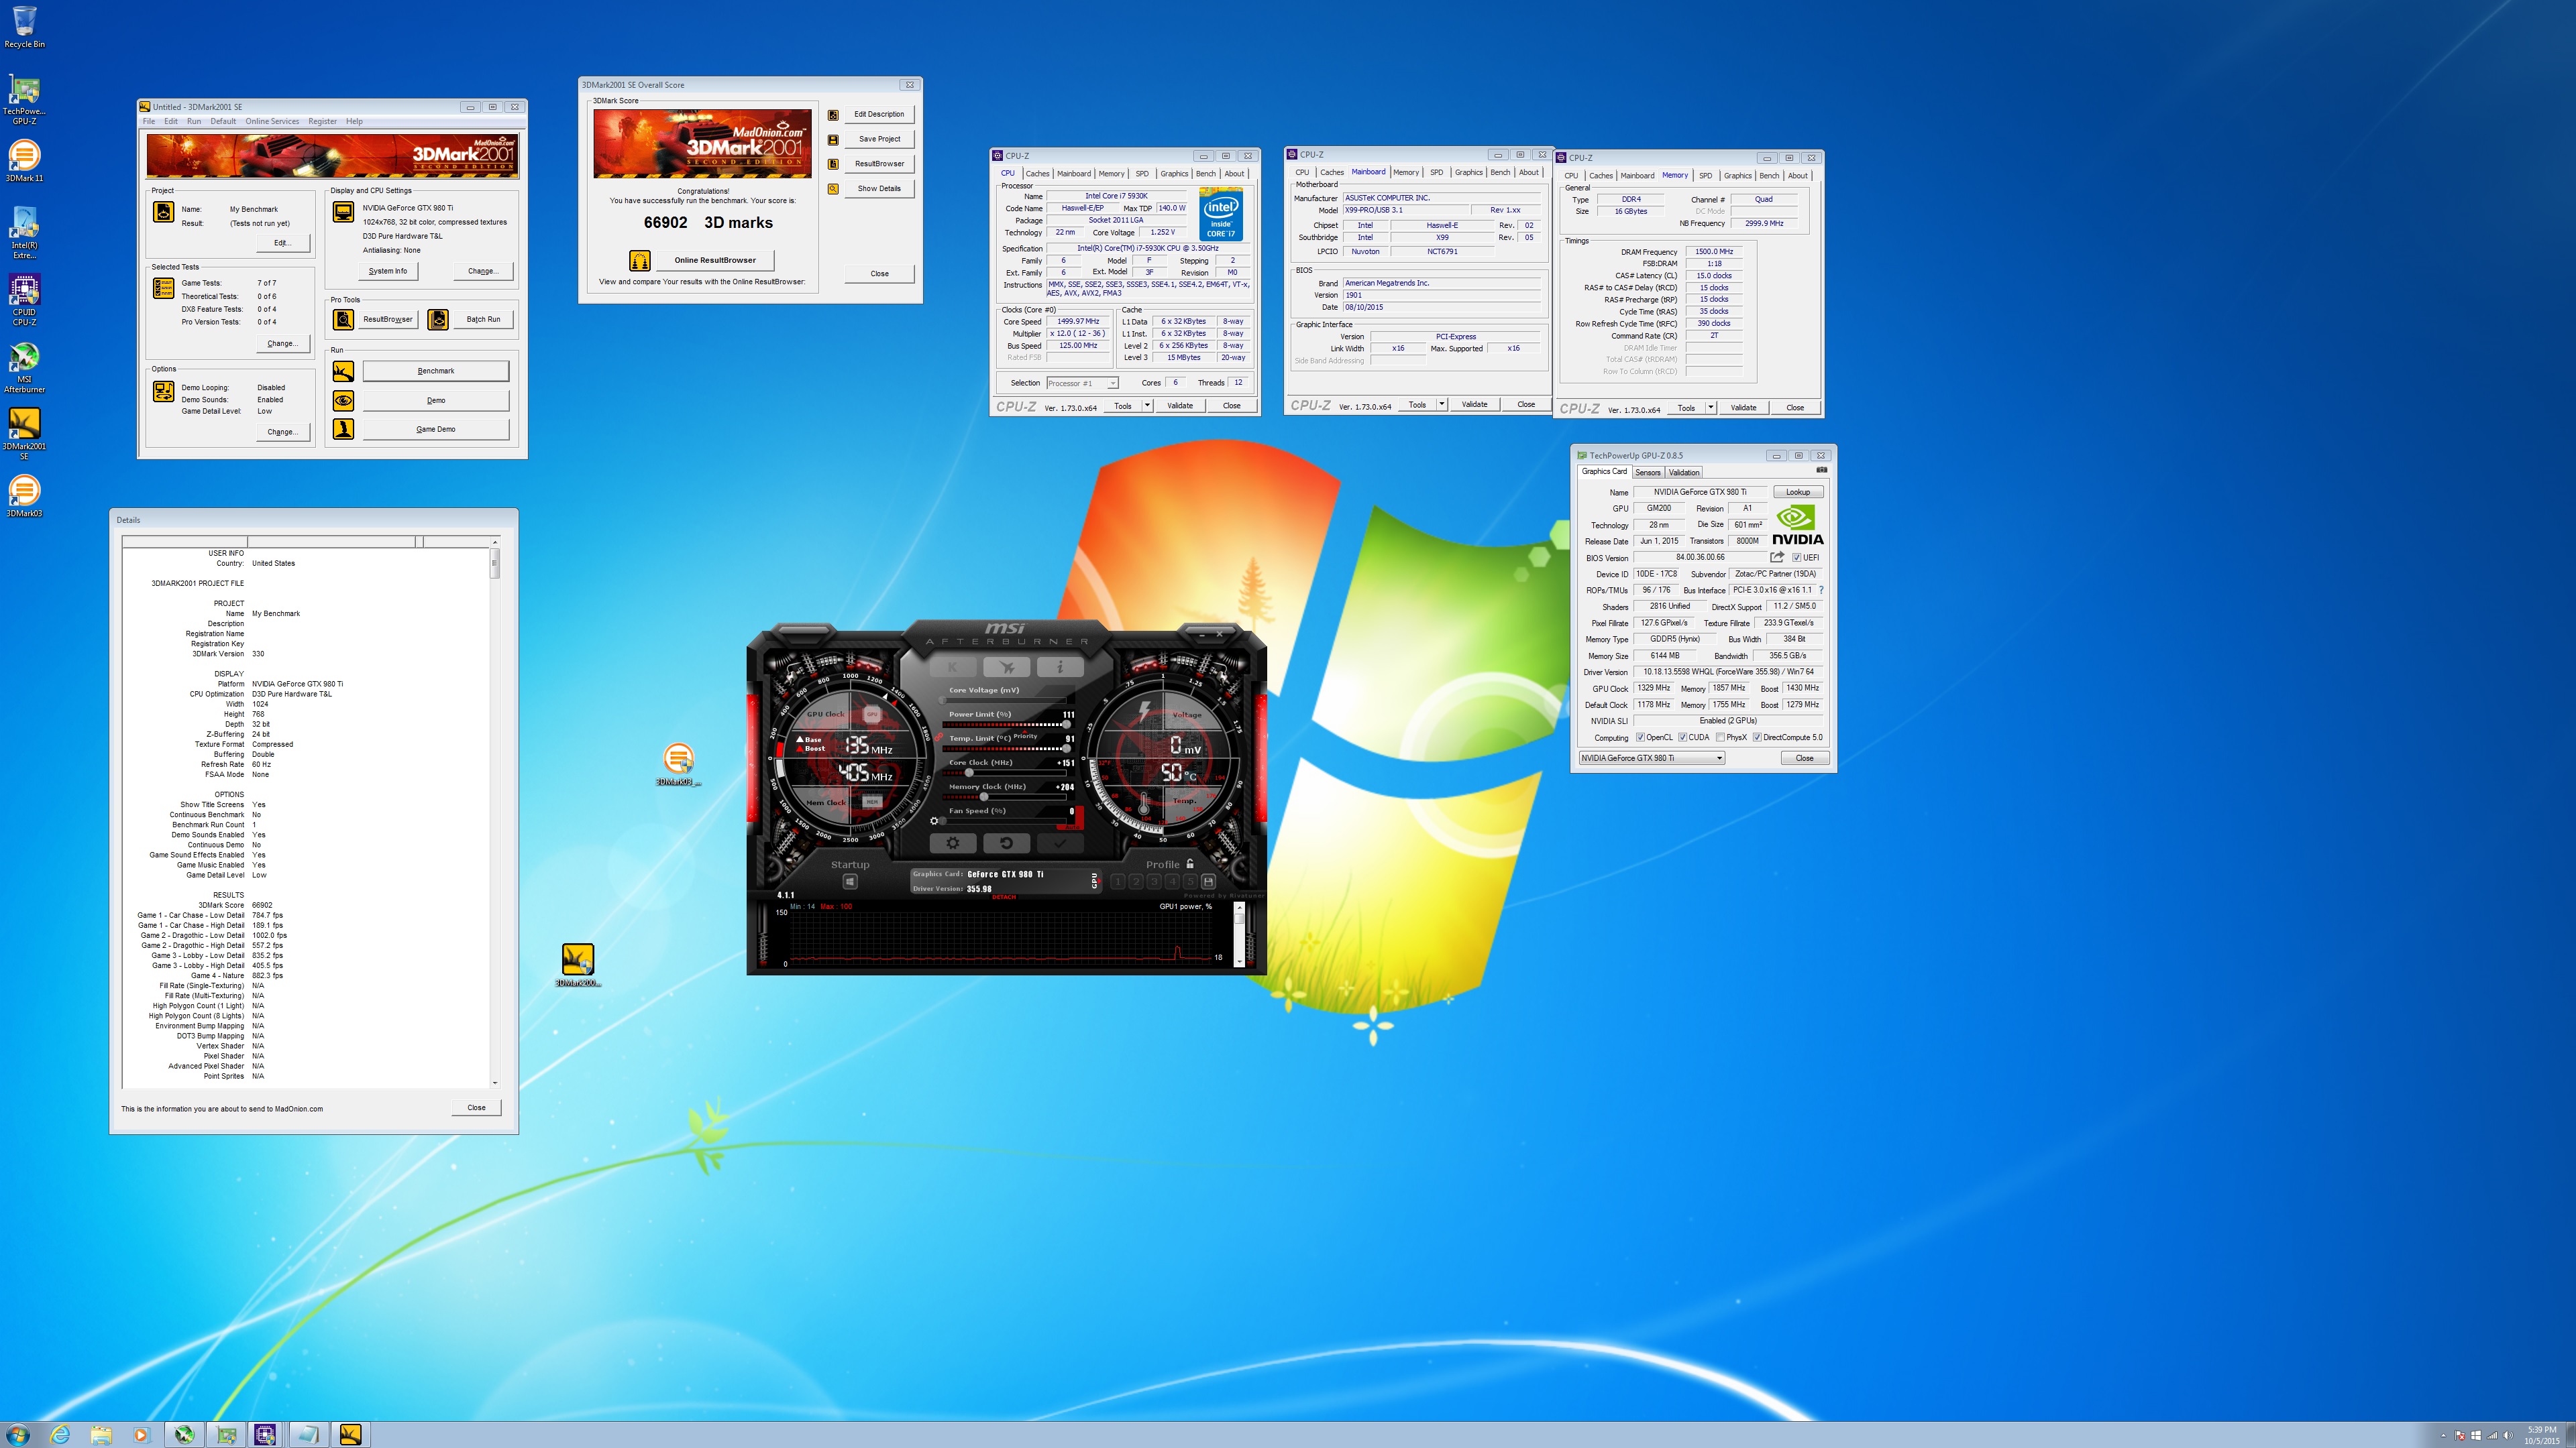2576x1448 pixels.
Task: Select Afterburner profile slot 1
Action: coord(1118,882)
